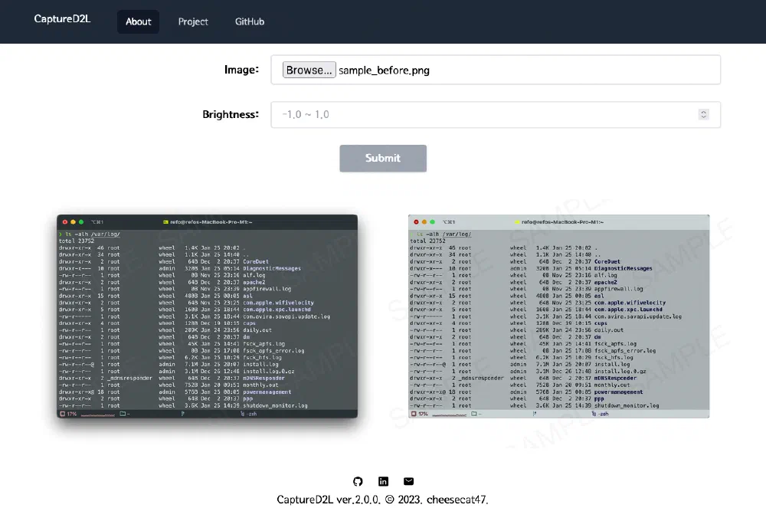Click yellow minimize dot in dark terminal image
The image size is (766, 508).
[x=73, y=221]
